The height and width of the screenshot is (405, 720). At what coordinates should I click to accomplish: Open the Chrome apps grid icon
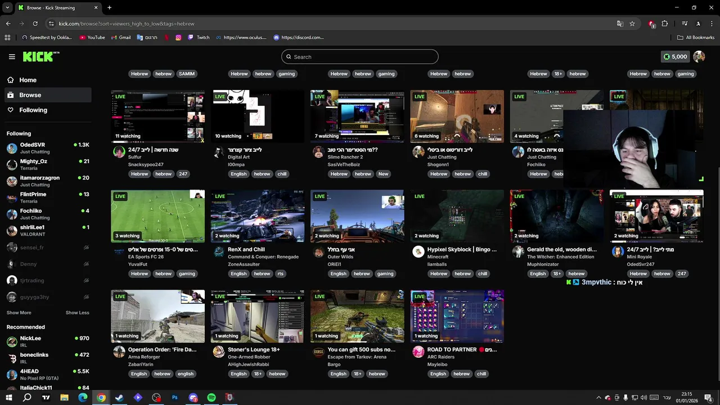coord(7,38)
